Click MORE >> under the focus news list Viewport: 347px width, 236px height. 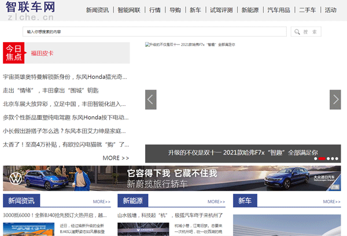click(x=116, y=158)
